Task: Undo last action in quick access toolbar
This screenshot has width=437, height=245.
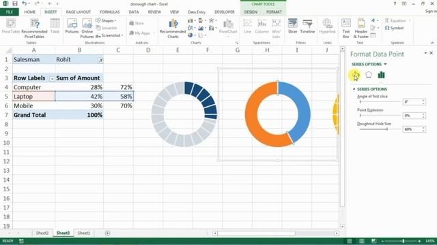Action: point(25,3)
